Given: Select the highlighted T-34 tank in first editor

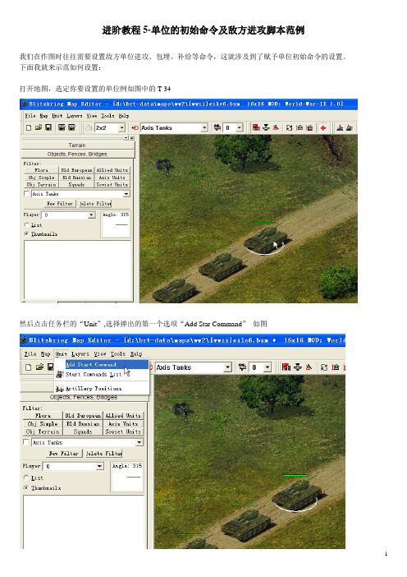Looking at the screenshot, I should 267,239.
